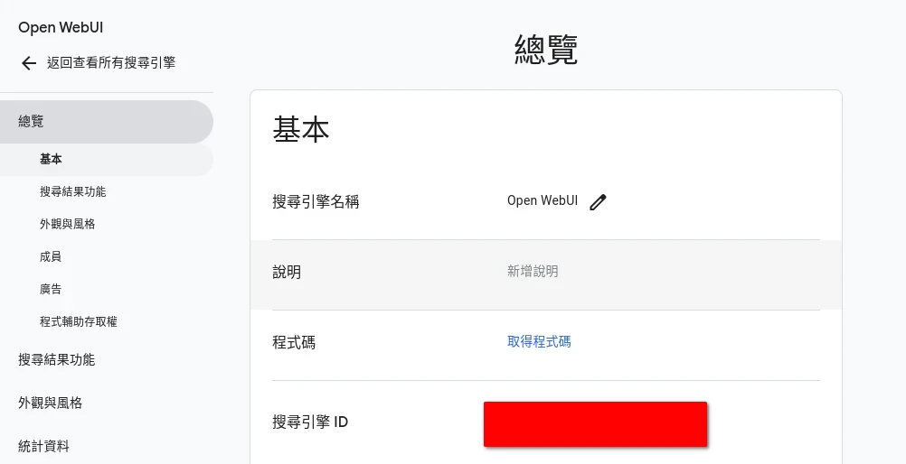Open 統計資料 sidebar section
This screenshot has height=464, width=906.
click(x=44, y=446)
